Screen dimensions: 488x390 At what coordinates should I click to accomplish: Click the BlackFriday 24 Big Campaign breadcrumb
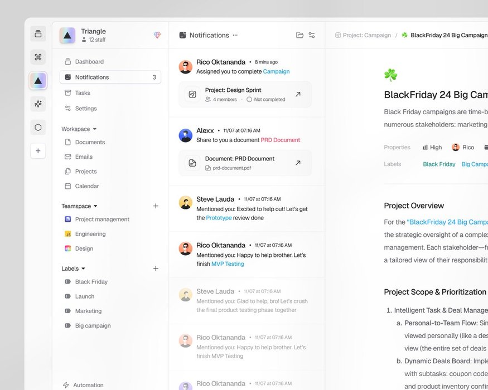(444, 35)
